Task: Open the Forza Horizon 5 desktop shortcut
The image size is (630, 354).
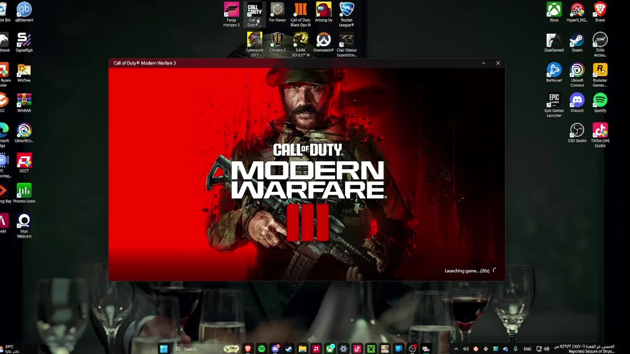Action: (x=231, y=14)
